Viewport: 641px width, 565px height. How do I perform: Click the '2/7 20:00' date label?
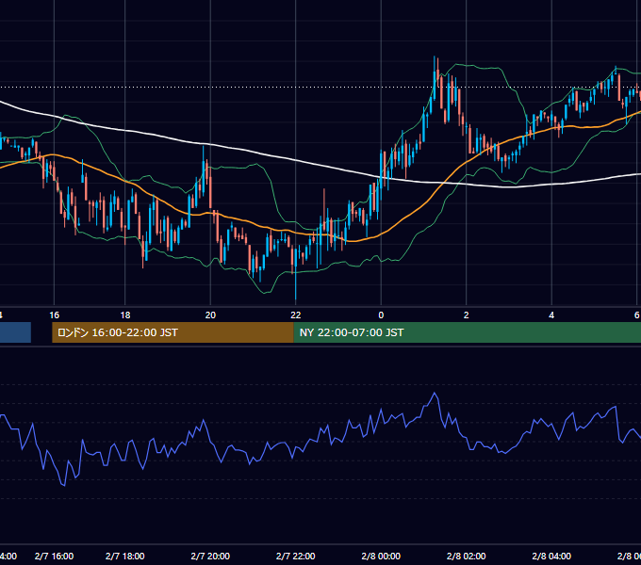[x=210, y=556]
